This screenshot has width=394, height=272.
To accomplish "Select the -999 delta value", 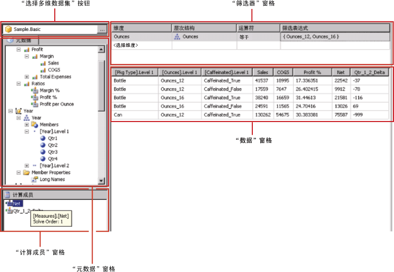I will tap(369, 115).
